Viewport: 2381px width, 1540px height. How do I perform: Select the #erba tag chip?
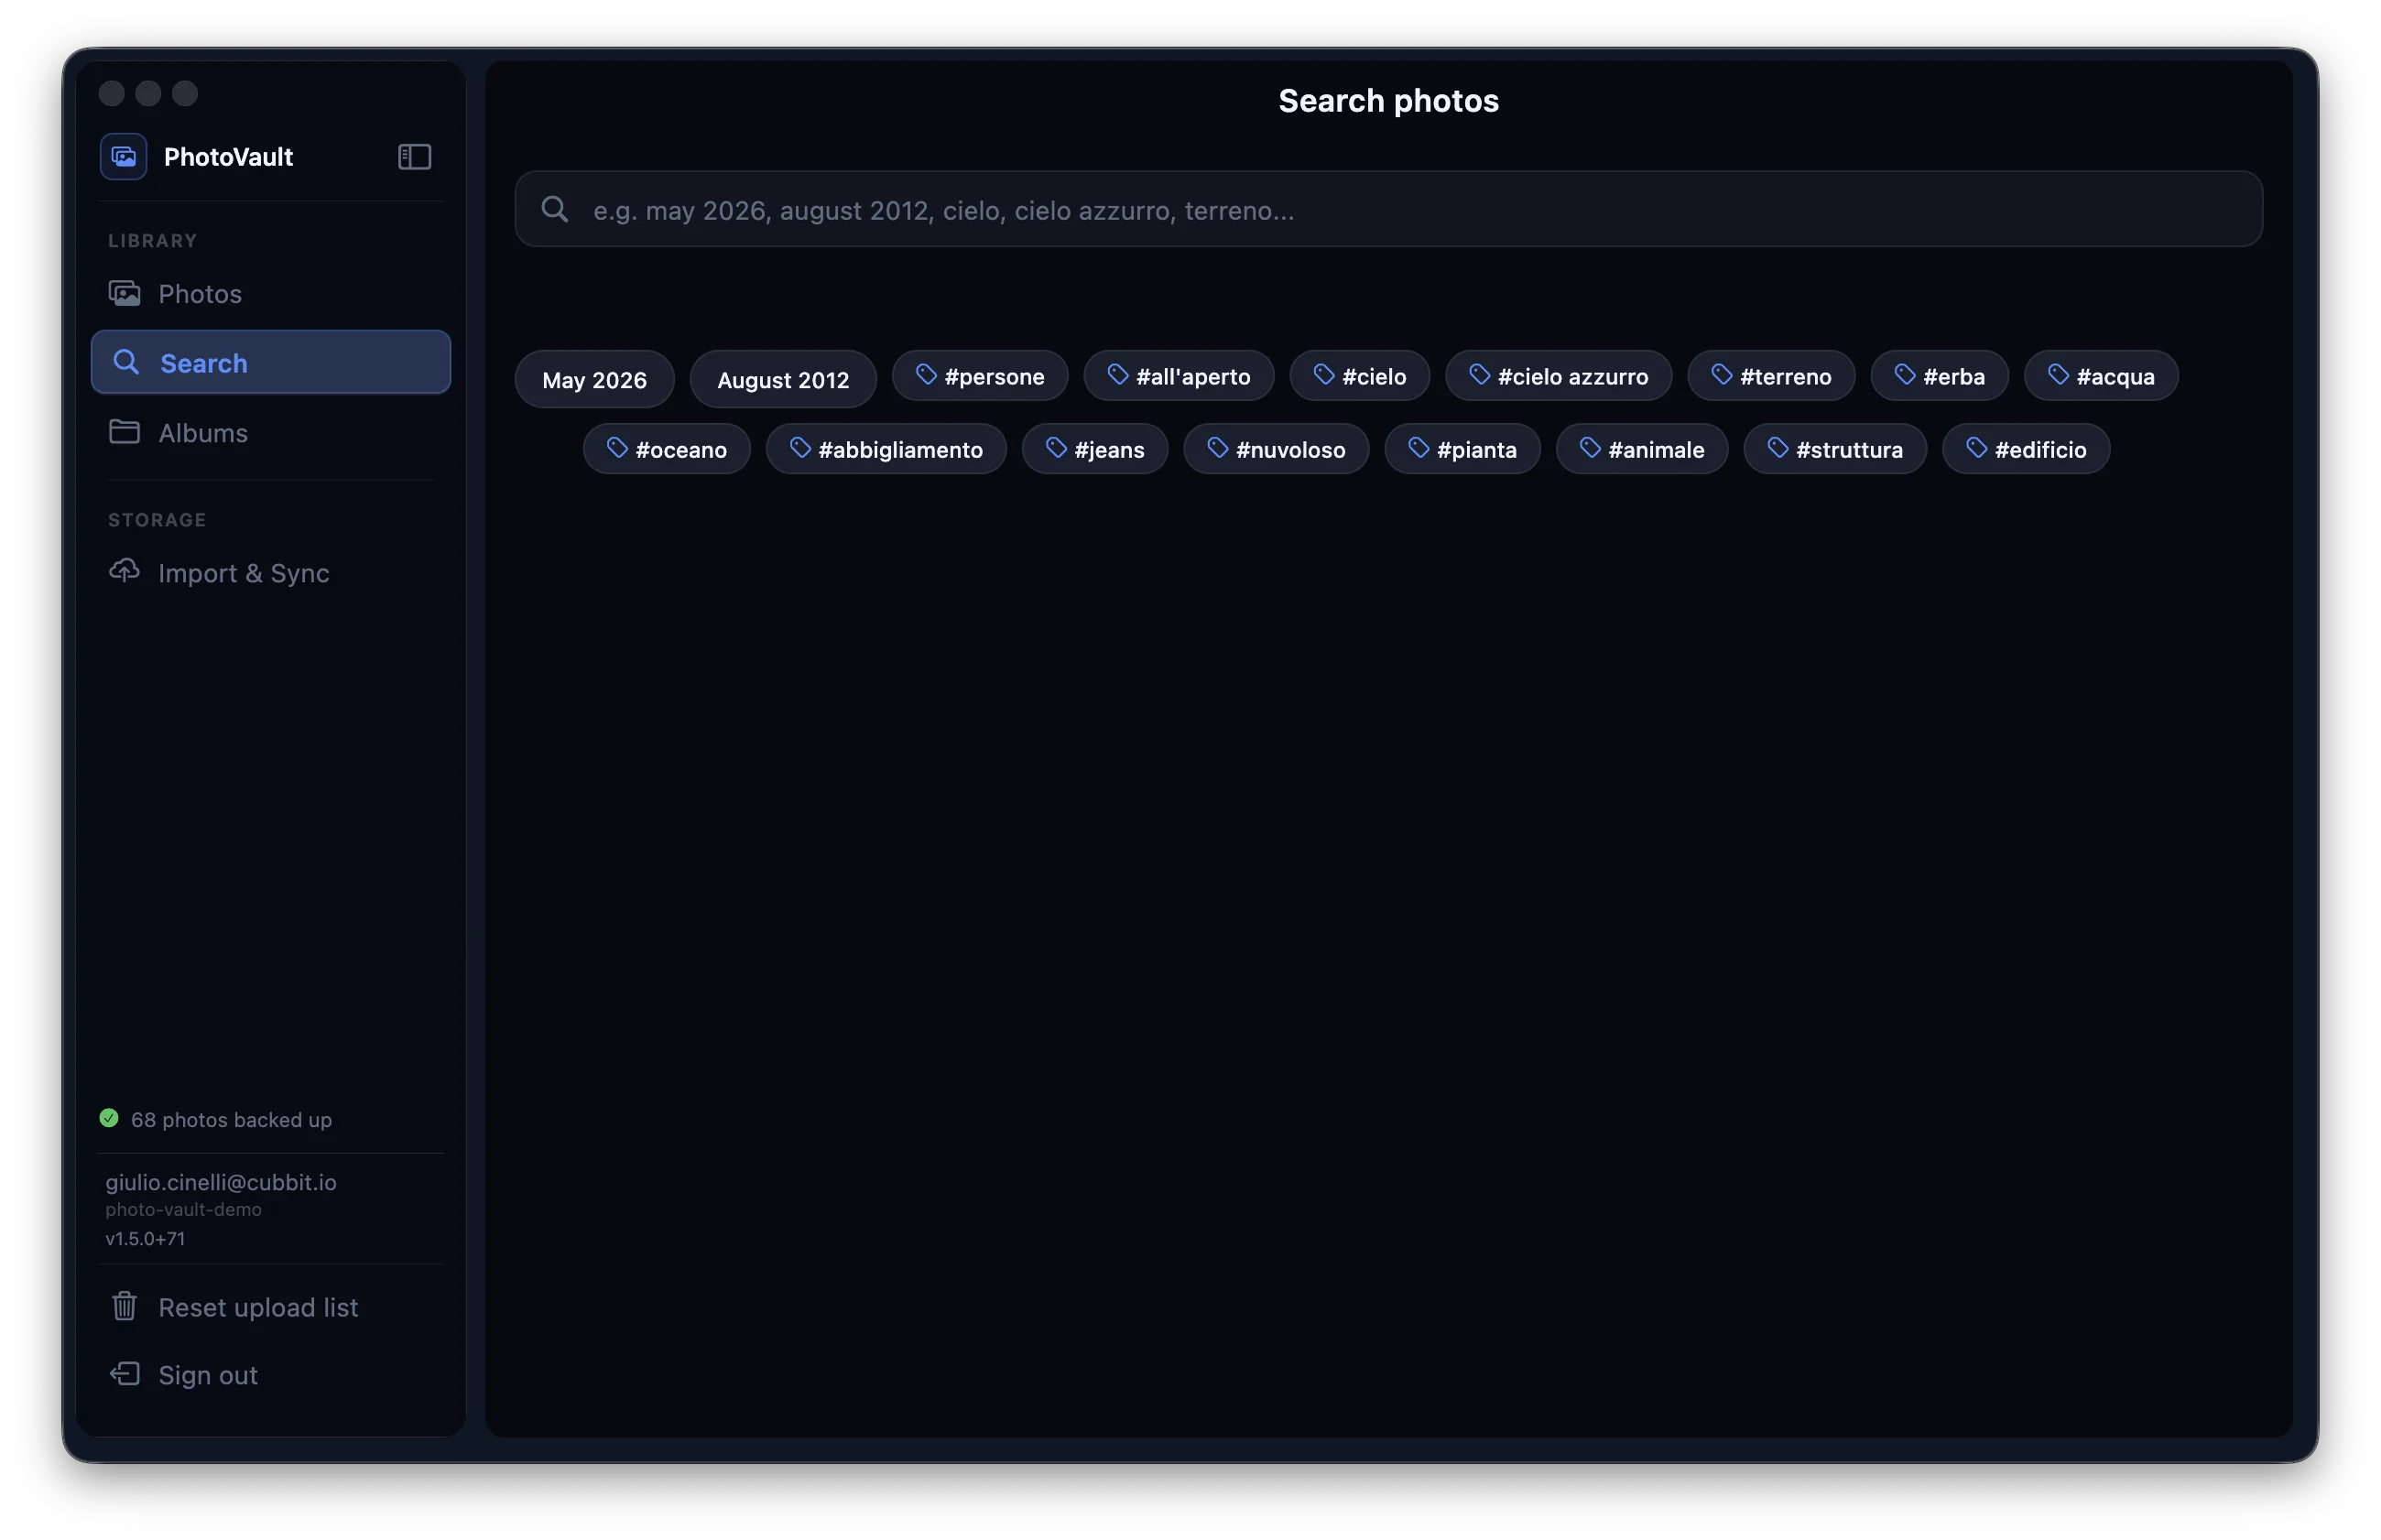[1940, 375]
